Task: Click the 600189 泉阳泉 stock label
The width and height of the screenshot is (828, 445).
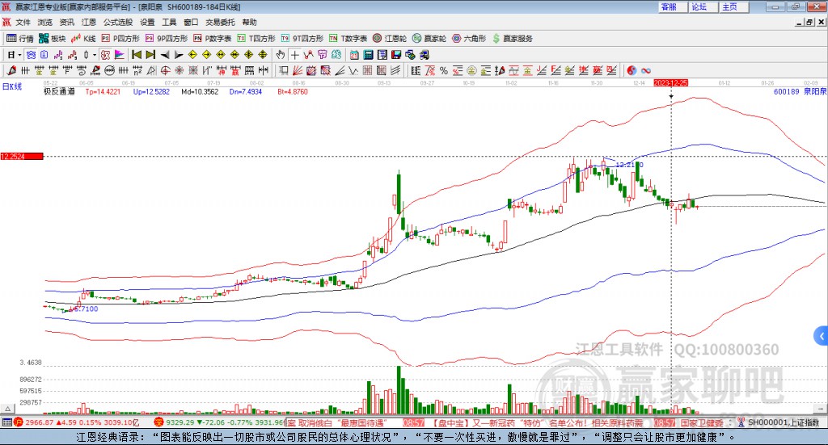Action: pyautogui.click(x=800, y=92)
